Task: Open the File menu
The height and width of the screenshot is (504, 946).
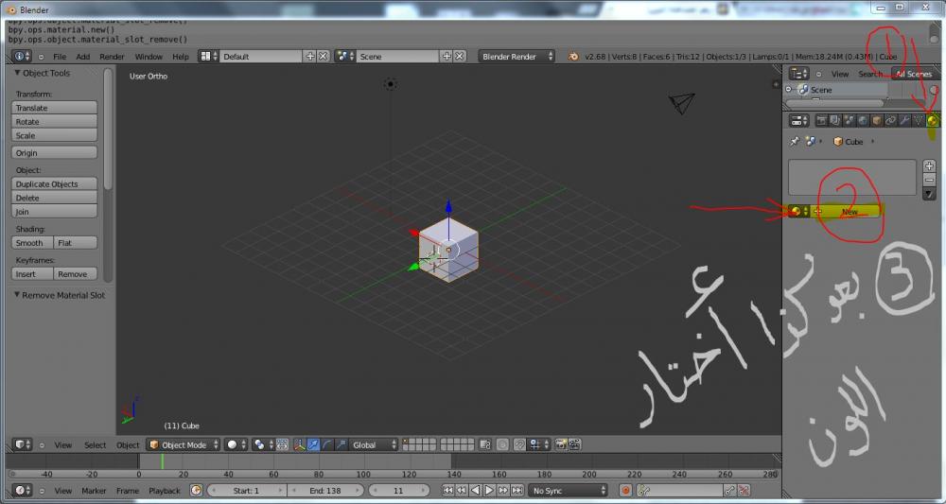Action: (x=59, y=57)
